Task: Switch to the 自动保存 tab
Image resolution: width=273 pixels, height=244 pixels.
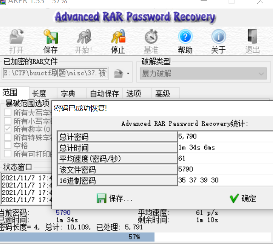Action: 104,93
